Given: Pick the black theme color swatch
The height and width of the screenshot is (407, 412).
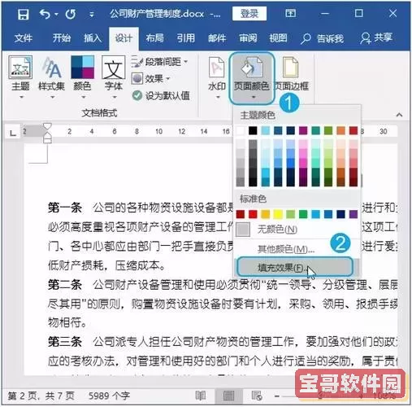Looking at the screenshot, I should coord(253,131).
